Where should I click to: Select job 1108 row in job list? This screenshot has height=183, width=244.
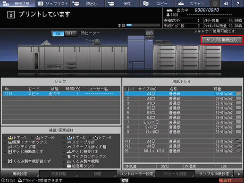(61, 94)
